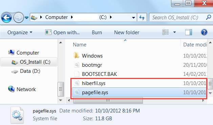
Task: Minimize the Explorer window
Action: coord(177,3)
